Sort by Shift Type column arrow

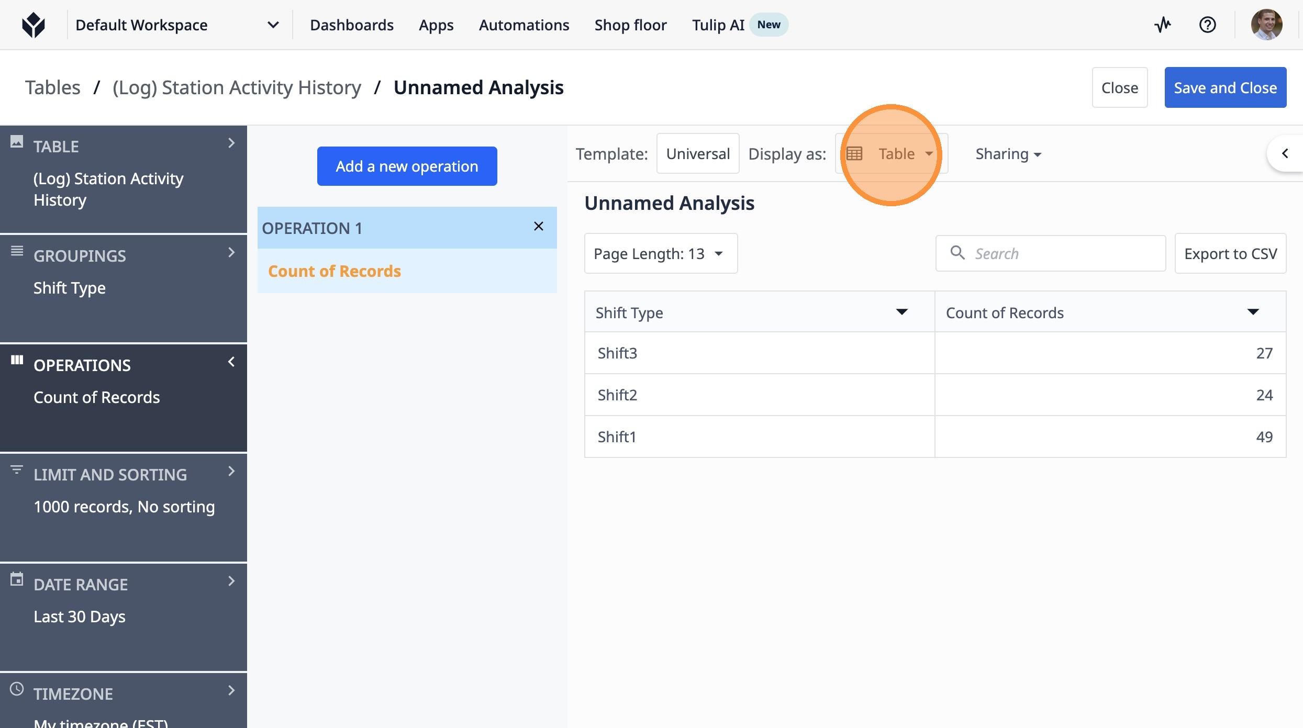tap(901, 312)
